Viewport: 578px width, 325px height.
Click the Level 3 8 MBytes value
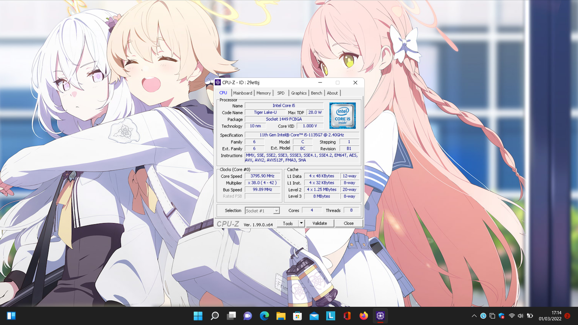[x=322, y=196]
